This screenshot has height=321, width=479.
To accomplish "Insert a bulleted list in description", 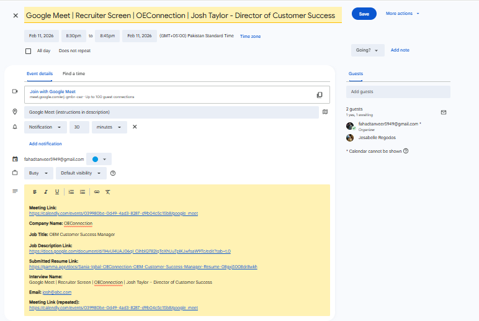I will tap(83, 192).
